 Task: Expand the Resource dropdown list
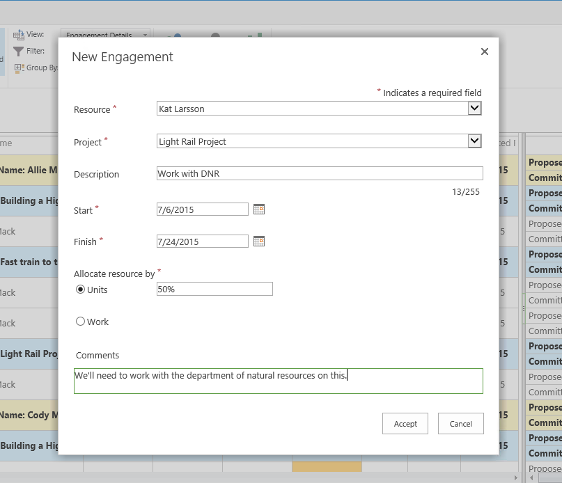(474, 108)
